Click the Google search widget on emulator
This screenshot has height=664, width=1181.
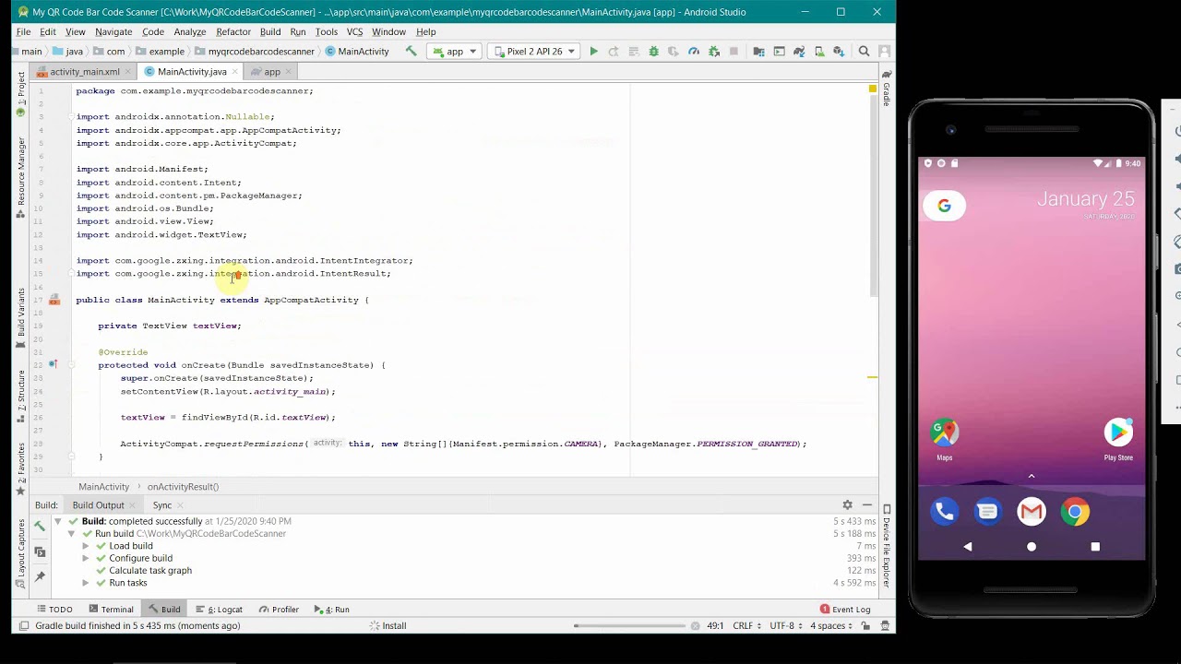[944, 206]
